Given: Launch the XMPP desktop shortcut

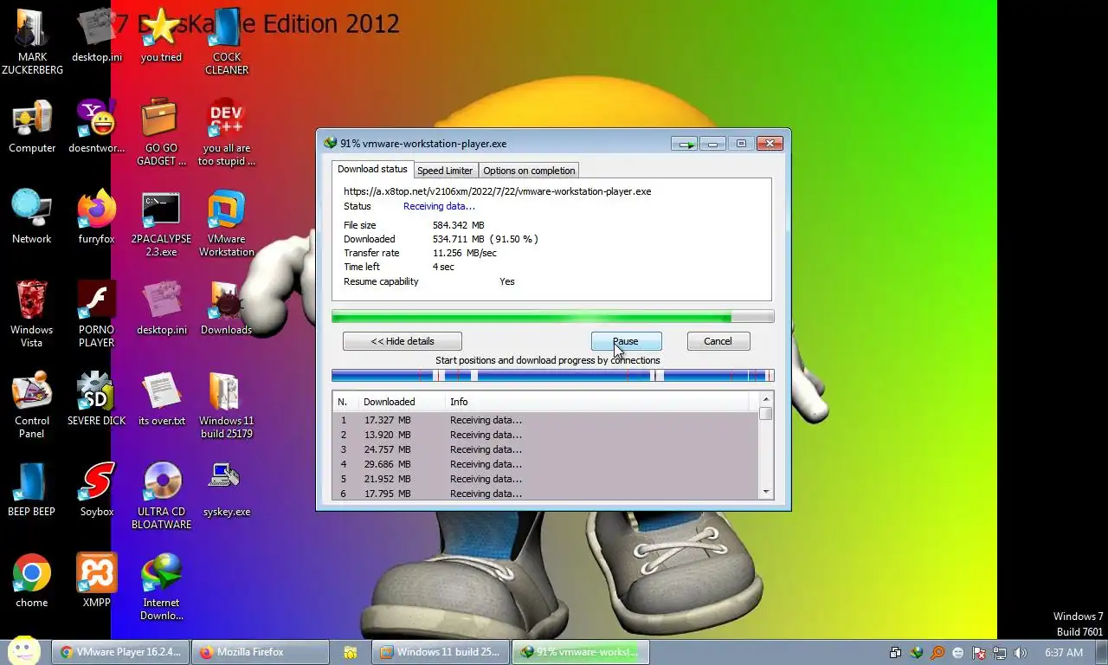Looking at the screenshot, I should (x=96, y=581).
